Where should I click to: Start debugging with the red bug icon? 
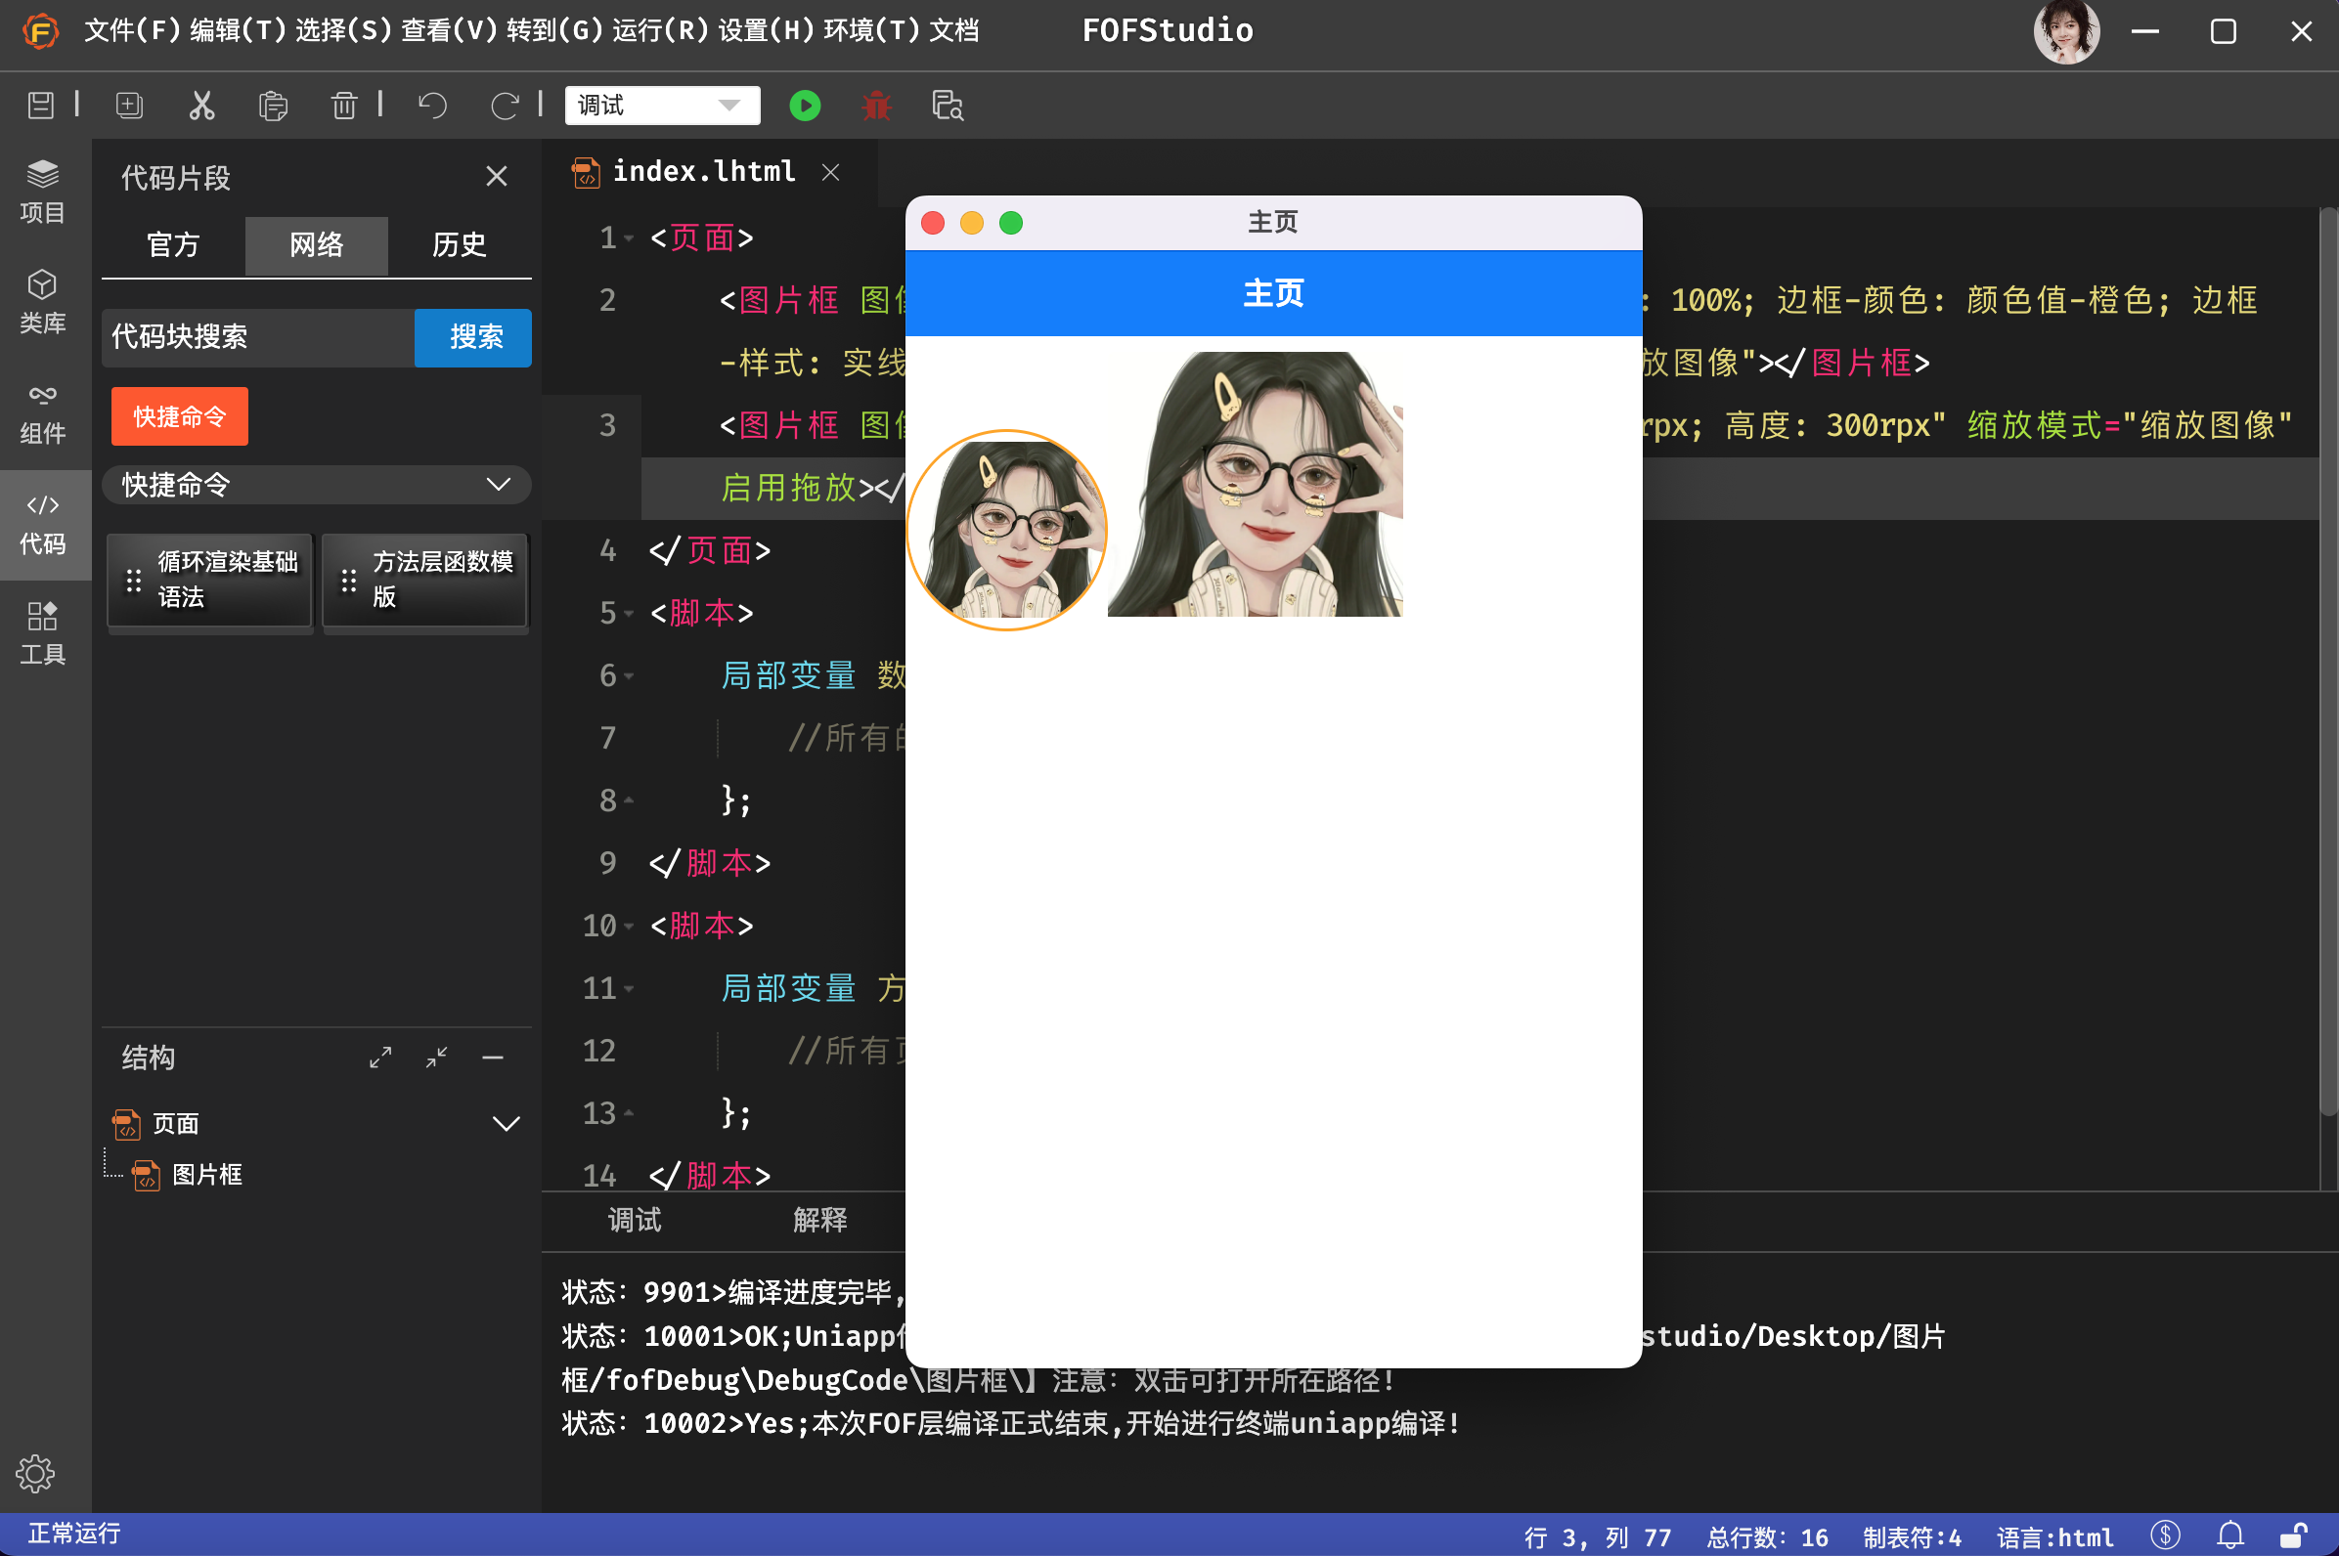pos(875,106)
